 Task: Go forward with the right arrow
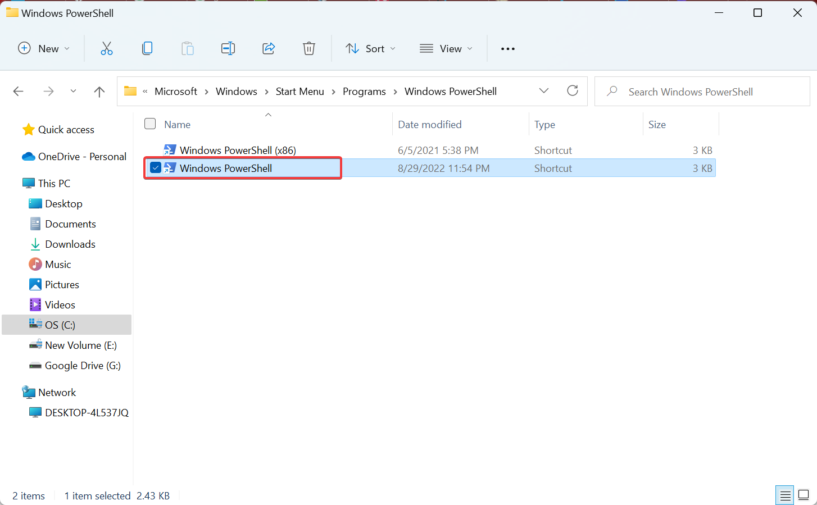coord(49,92)
